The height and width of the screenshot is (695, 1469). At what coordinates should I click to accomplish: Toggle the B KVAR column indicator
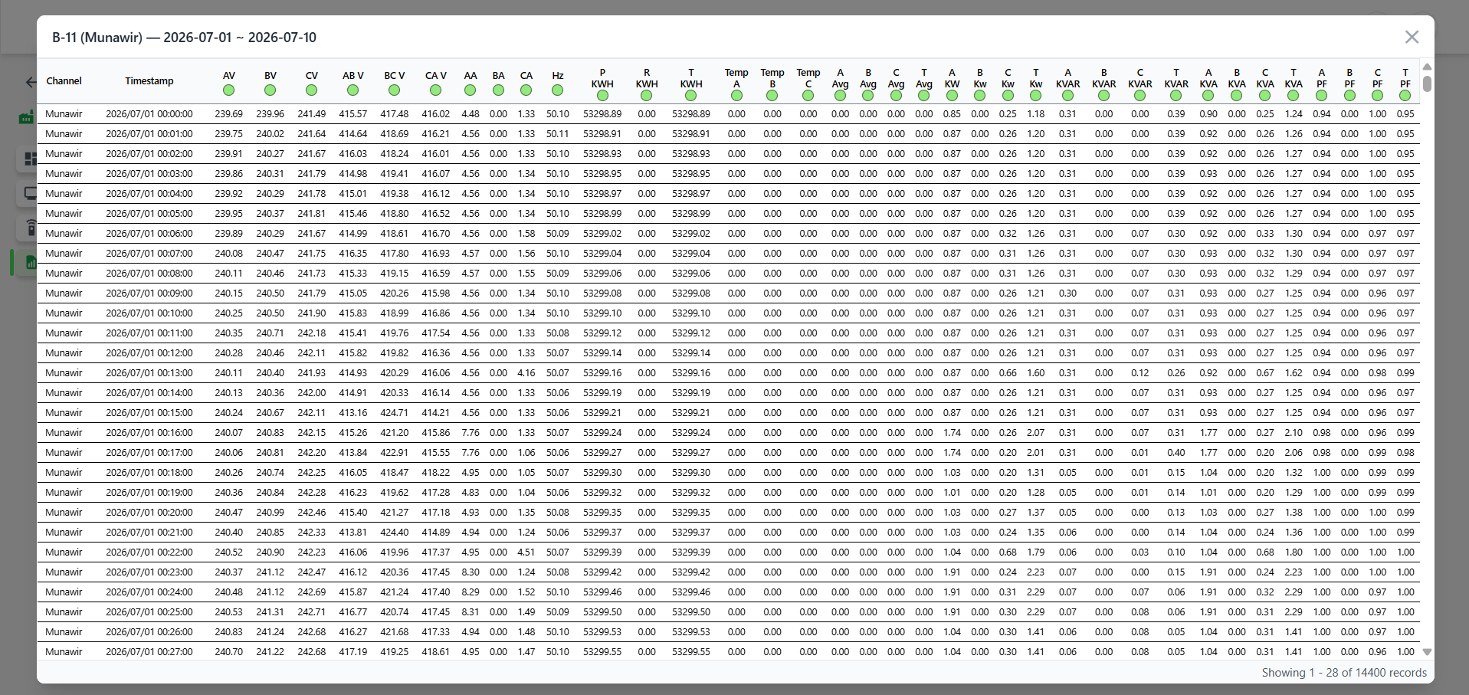click(x=1103, y=96)
